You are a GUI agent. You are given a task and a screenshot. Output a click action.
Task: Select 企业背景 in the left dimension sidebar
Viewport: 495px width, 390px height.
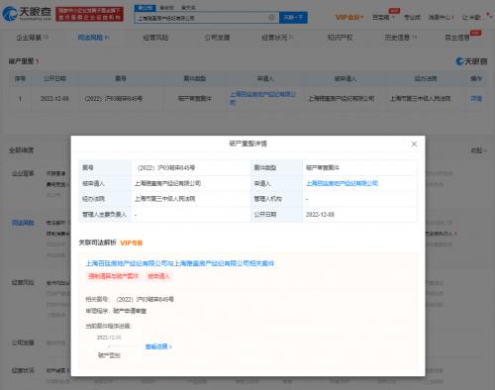[23, 173]
